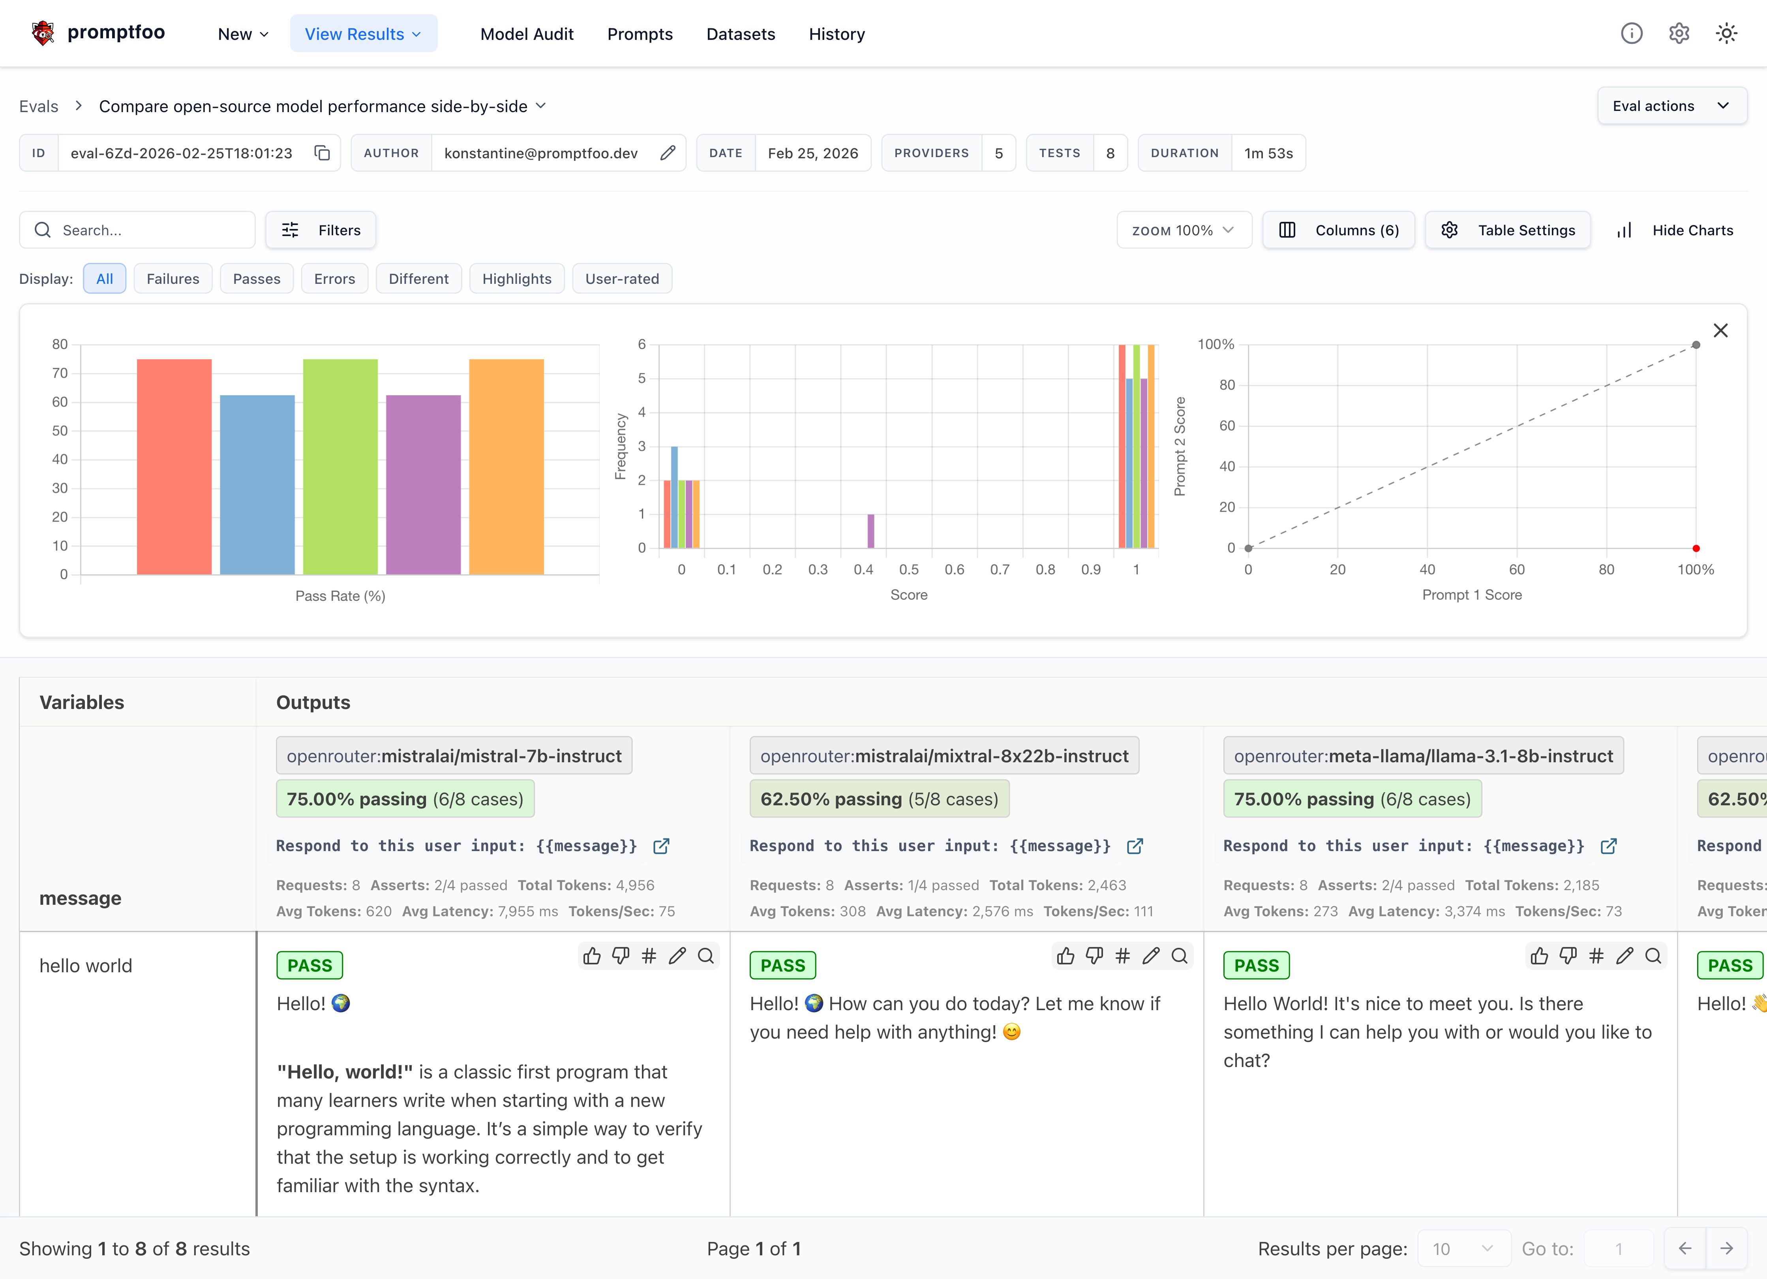Go to the History page
This screenshot has height=1279, width=1767.
click(x=836, y=34)
